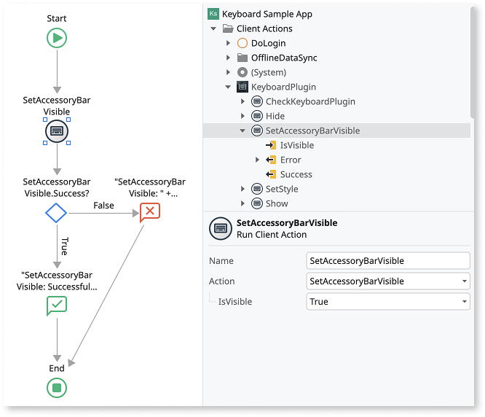
Task: Select the Start node in the flow
Action: coord(57,38)
